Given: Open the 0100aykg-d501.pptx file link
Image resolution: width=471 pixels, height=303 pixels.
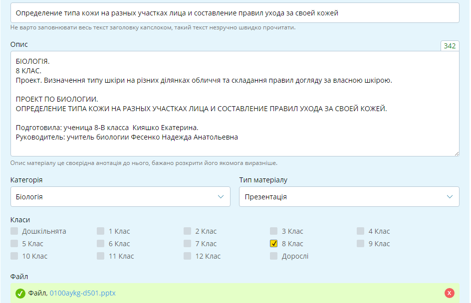Looking at the screenshot, I should (x=83, y=293).
